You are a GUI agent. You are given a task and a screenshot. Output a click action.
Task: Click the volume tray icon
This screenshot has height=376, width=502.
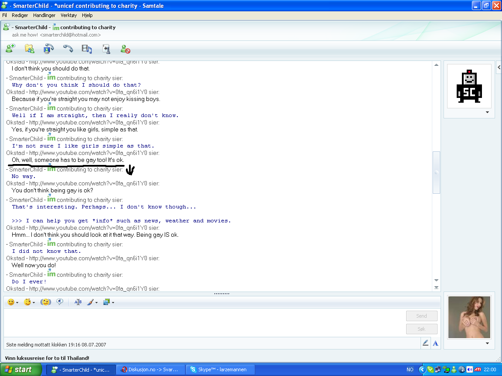[x=470, y=369]
